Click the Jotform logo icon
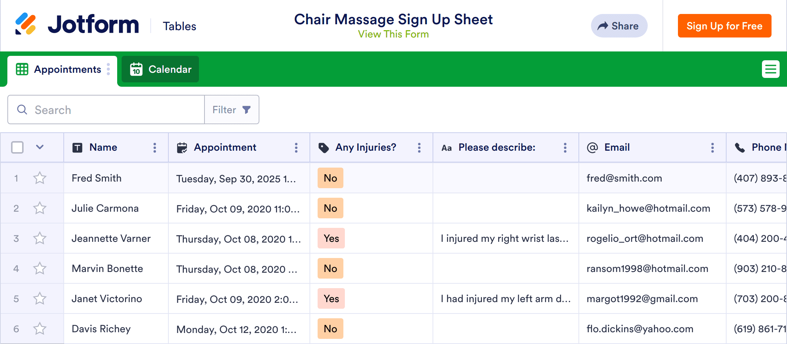The image size is (787, 344). click(x=25, y=24)
